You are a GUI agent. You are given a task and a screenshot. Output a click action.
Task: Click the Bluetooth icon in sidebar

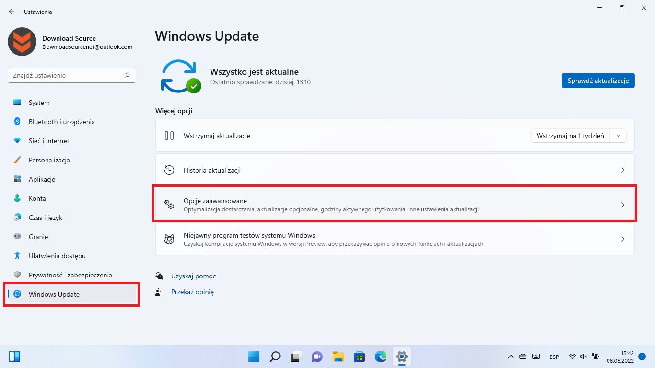(x=17, y=122)
